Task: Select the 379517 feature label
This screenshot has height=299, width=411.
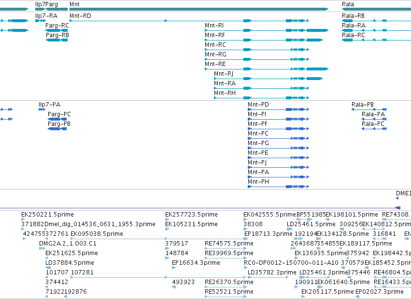Action: [x=177, y=244]
